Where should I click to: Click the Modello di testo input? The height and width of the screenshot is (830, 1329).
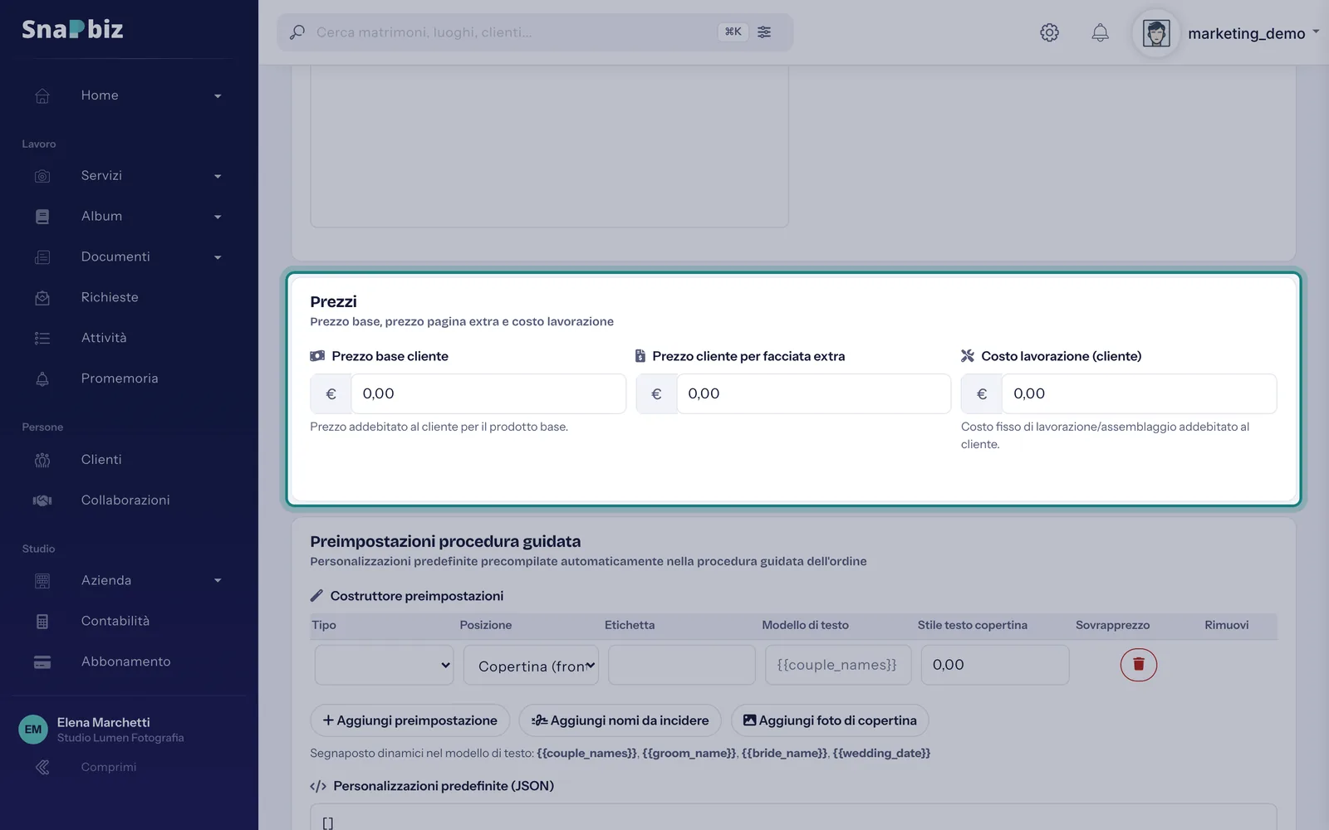point(838,665)
